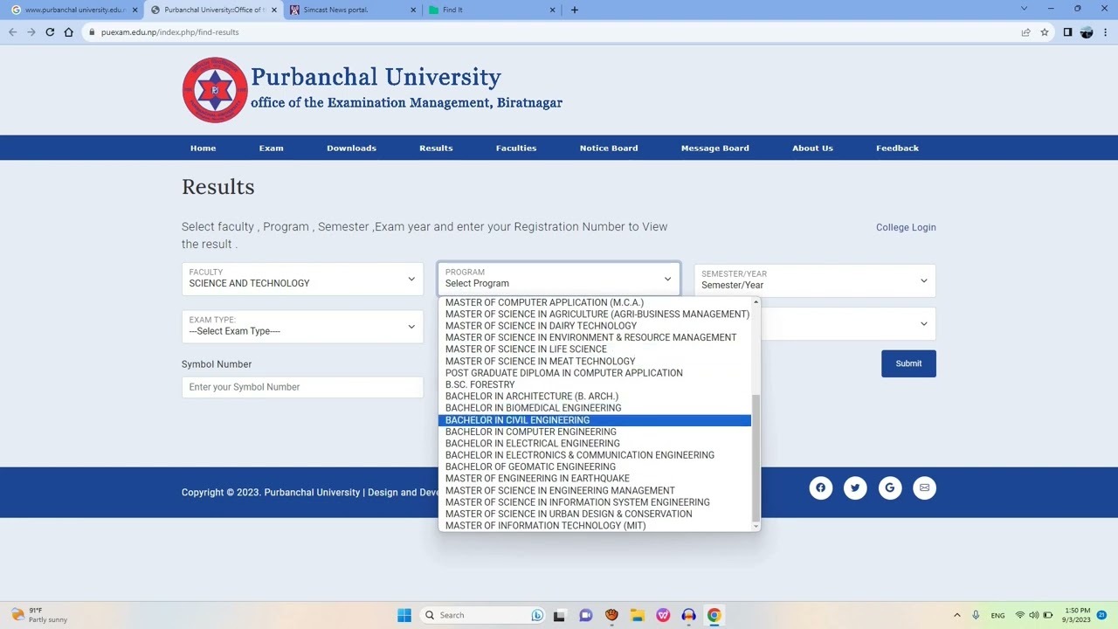This screenshot has width=1118, height=629.
Task: Click the Symbol Number input field
Action: (x=302, y=387)
